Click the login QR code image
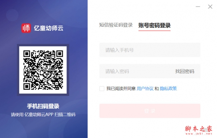This screenshot has height=138, width=217. [x=43, y=70]
